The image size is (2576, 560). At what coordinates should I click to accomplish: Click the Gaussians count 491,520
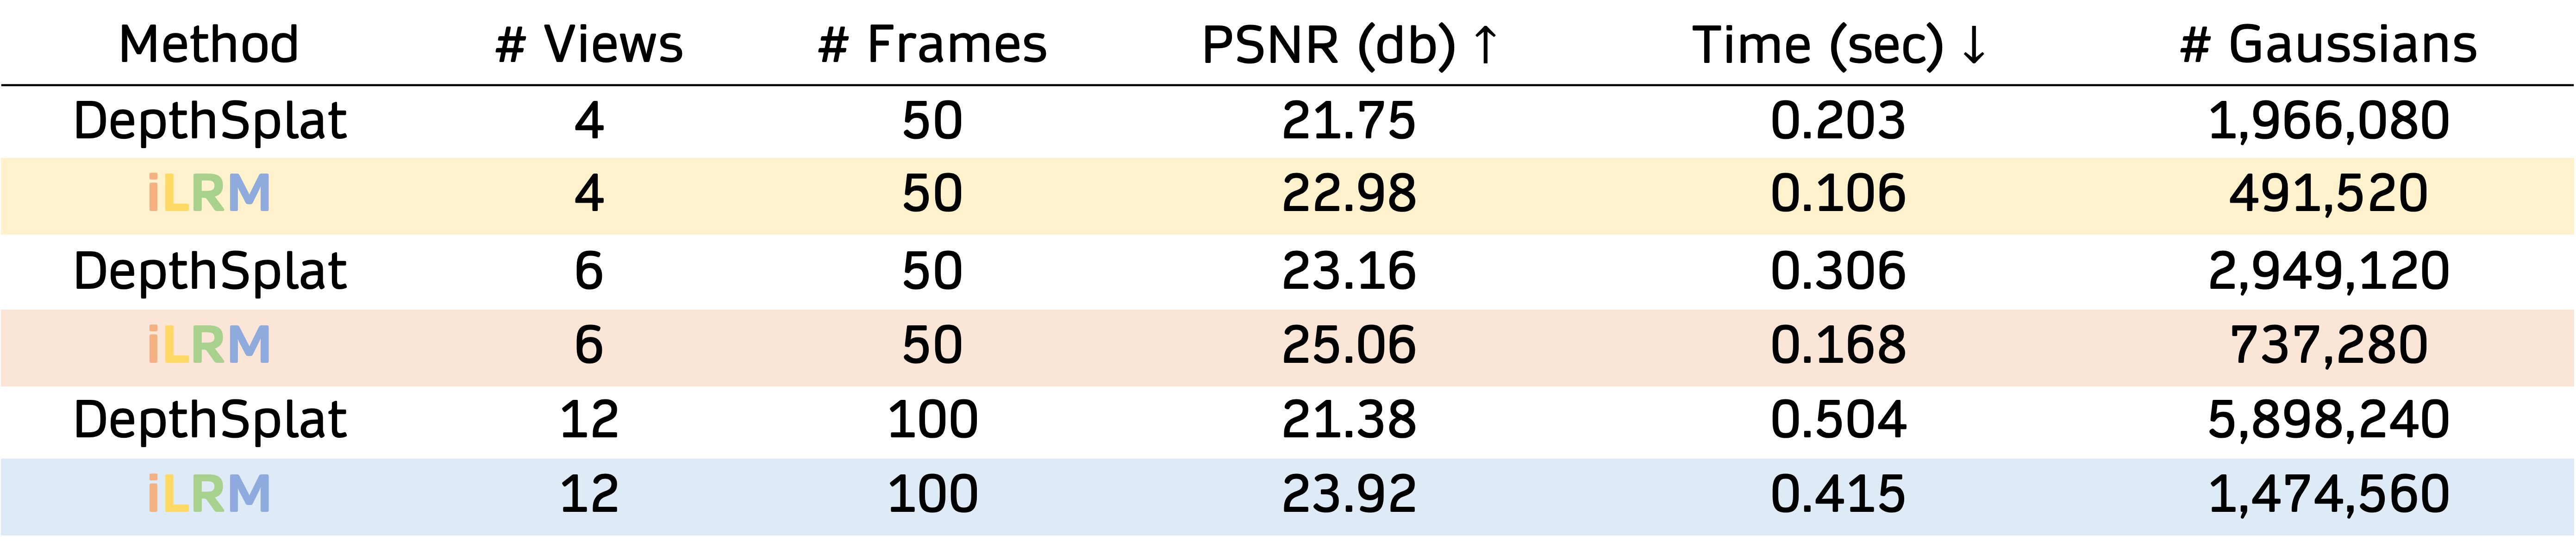point(2328,195)
